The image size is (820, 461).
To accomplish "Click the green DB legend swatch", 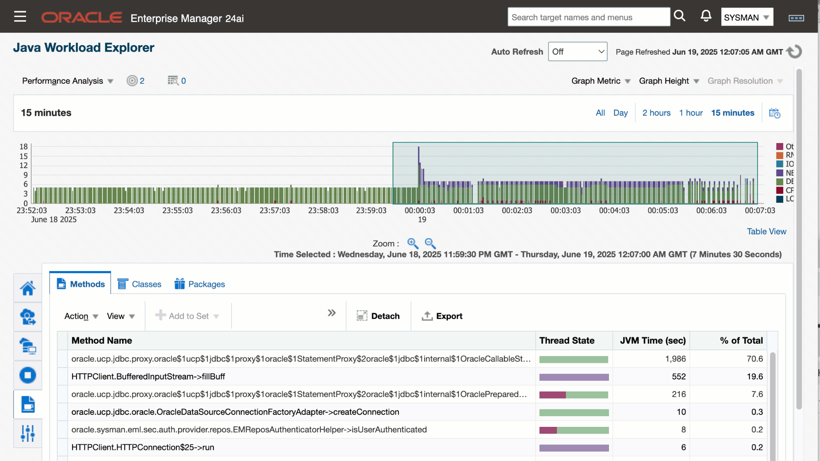I will click(x=780, y=182).
